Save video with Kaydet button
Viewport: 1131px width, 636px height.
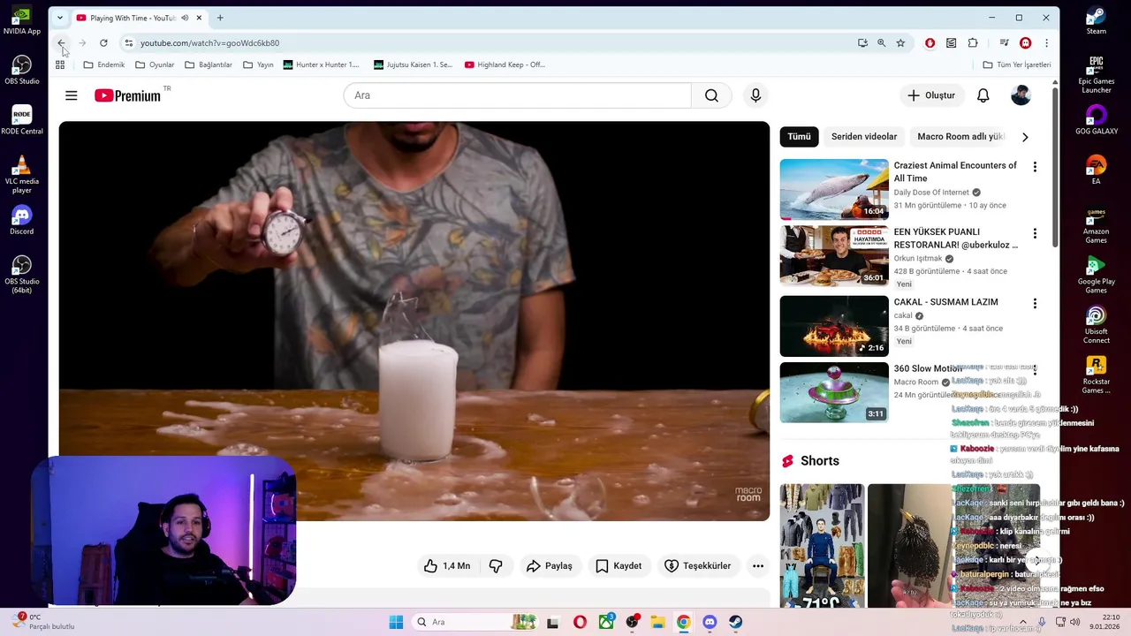619,566
